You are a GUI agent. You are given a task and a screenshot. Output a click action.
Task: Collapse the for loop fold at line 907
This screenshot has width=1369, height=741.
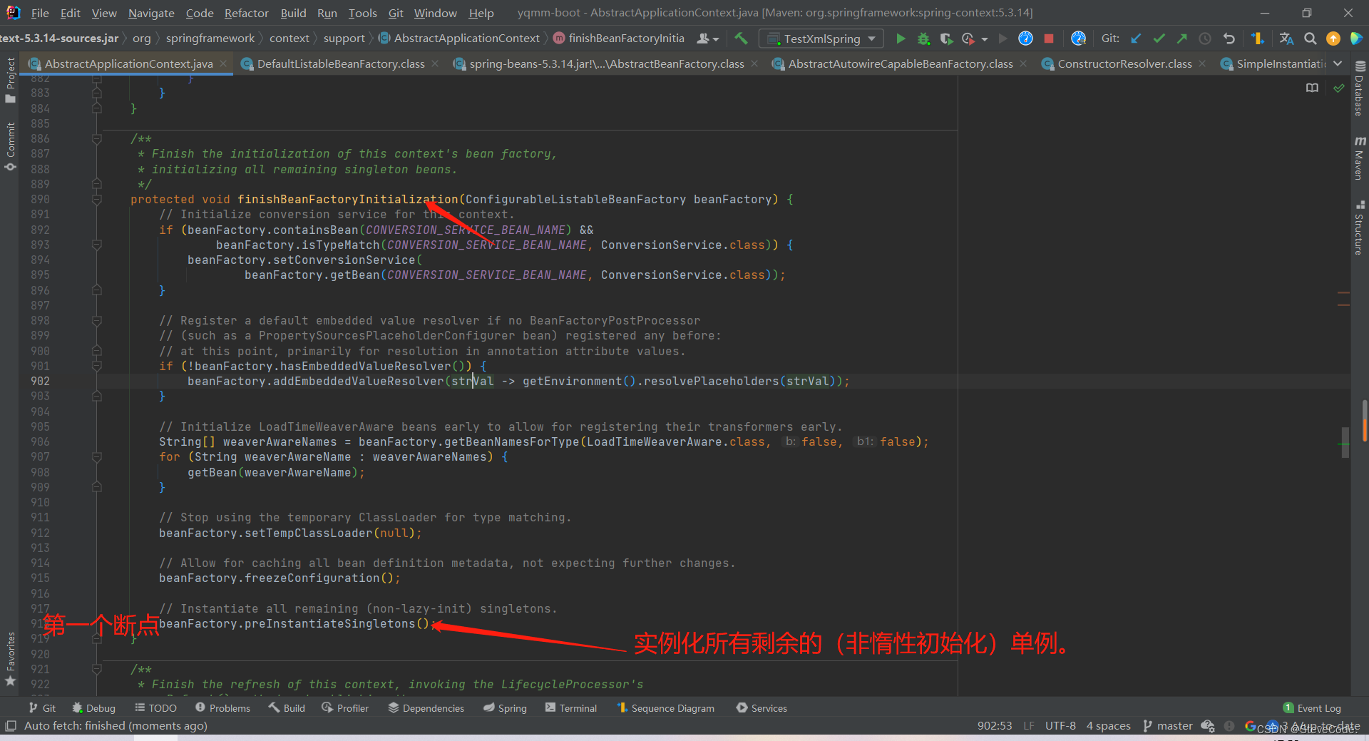(x=97, y=457)
